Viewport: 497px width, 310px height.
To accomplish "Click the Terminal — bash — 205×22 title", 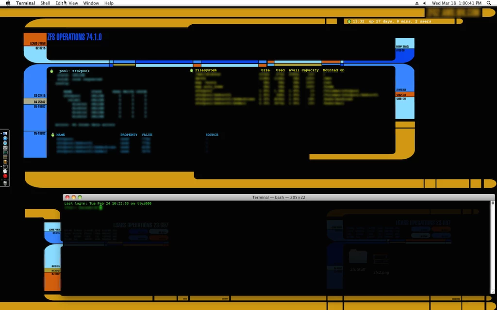I will click(x=279, y=197).
